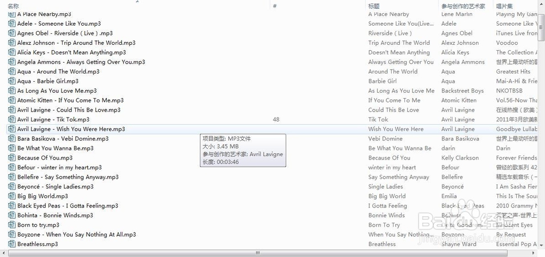Click the file icon for As Long As You Love Me.mp3
Screen dimensions: 545x257
(x=12, y=90)
